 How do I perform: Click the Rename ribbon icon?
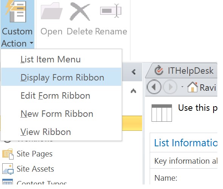tap(111, 11)
